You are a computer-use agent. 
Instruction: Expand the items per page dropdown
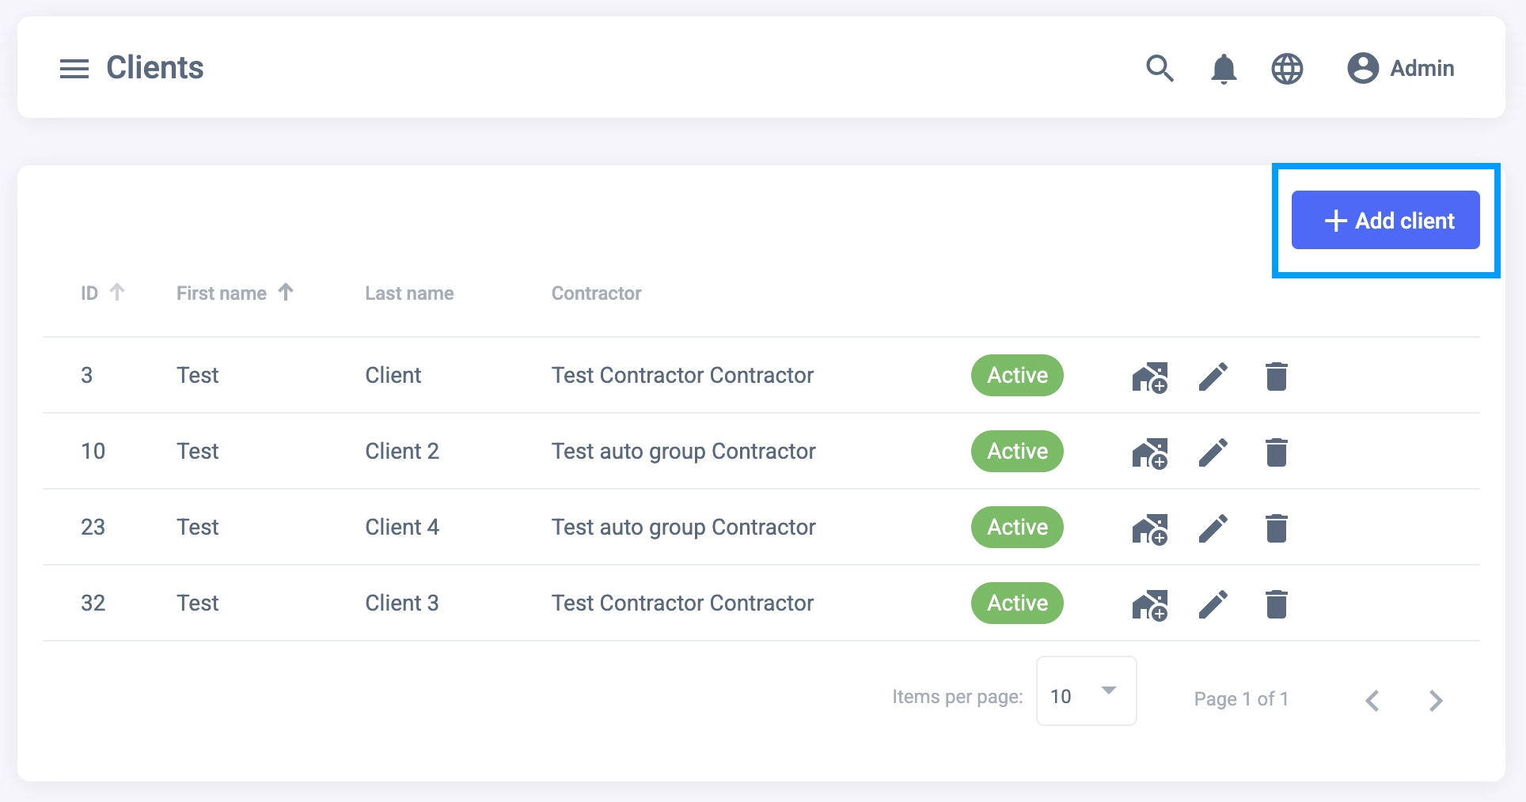pos(1086,691)
